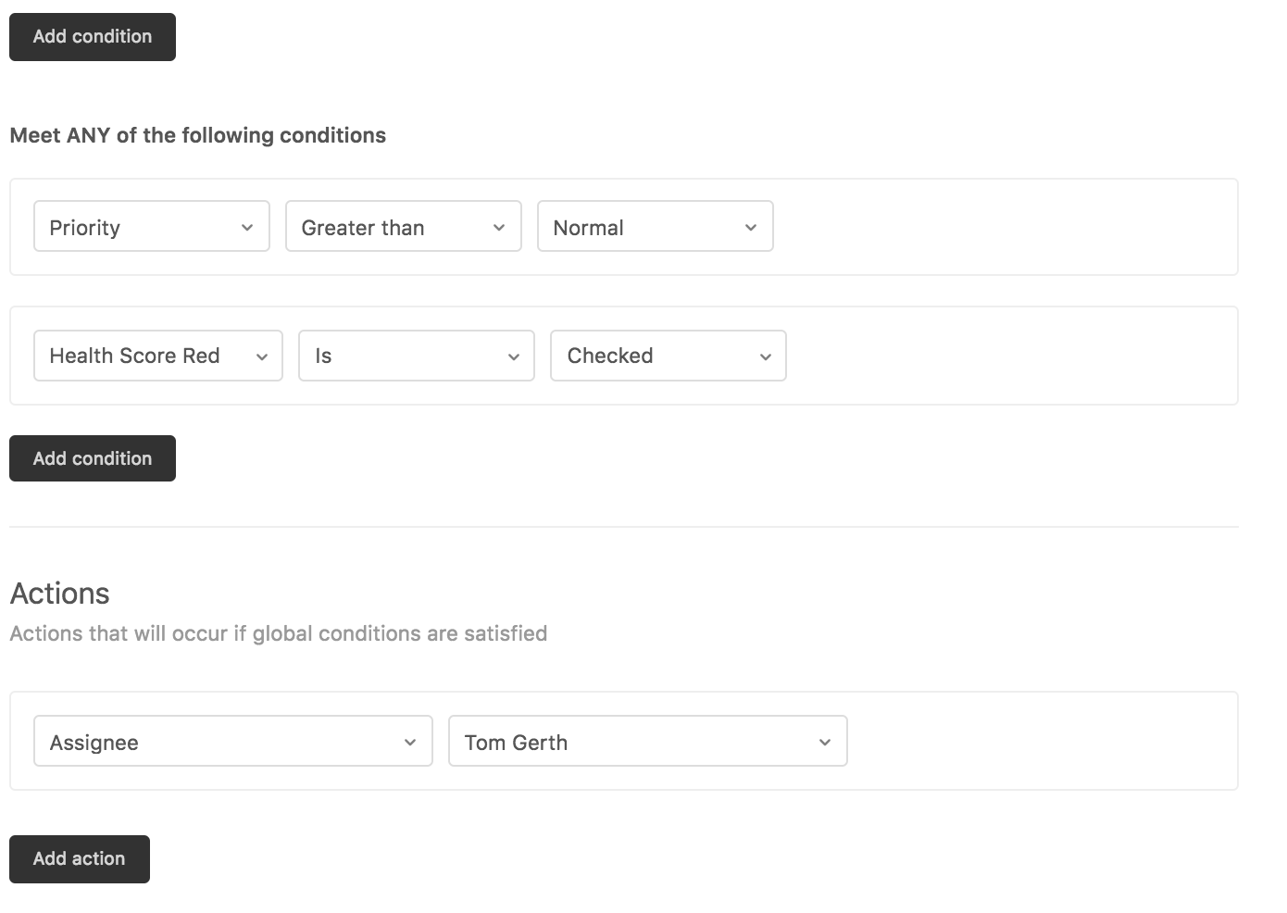This screenshot has width=1287, height=913.
Task: Change the Greater than operator dropdown
Action: (389, 227)
